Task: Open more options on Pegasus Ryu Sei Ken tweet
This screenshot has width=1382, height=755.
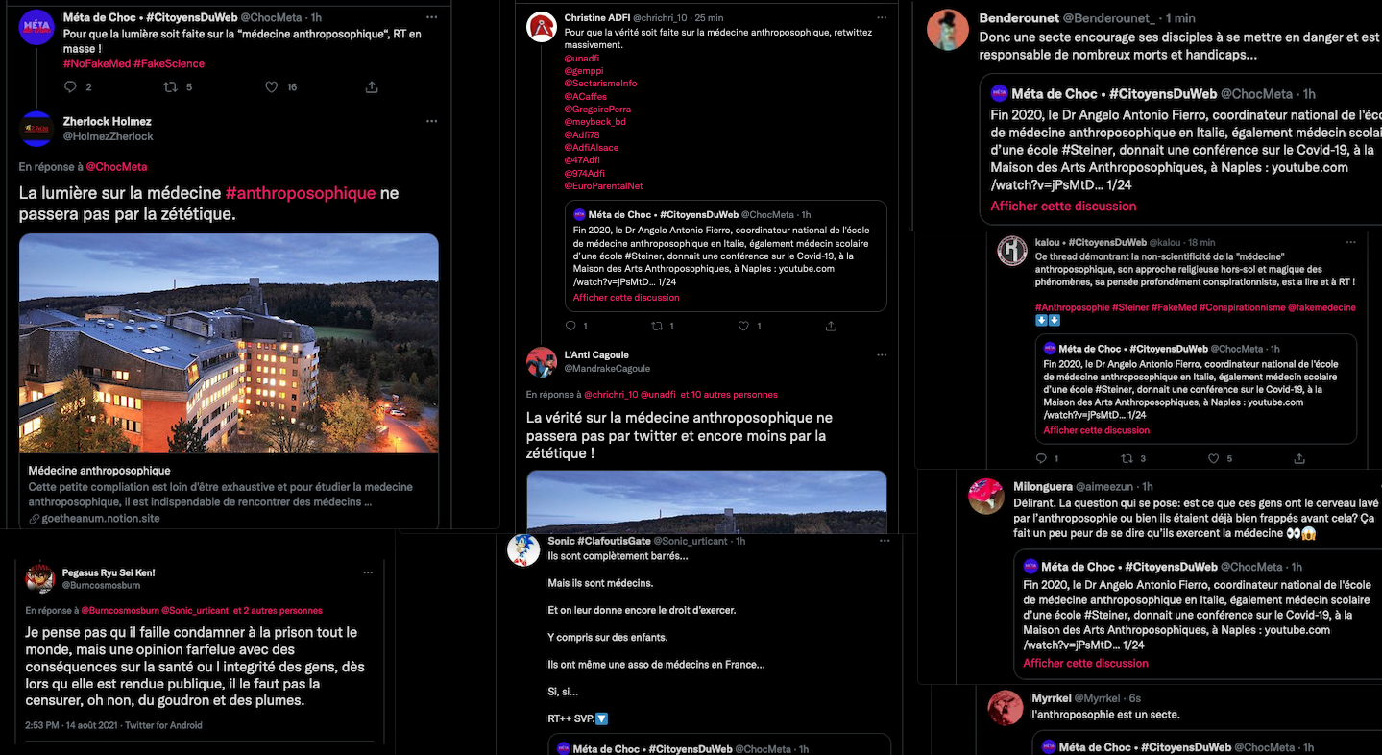Action: coord(368,572)
